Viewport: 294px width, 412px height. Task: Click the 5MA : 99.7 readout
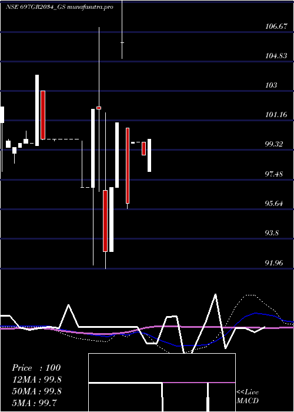point(34,403)
